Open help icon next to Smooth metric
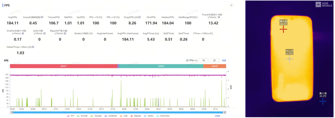 coord(42,17)
